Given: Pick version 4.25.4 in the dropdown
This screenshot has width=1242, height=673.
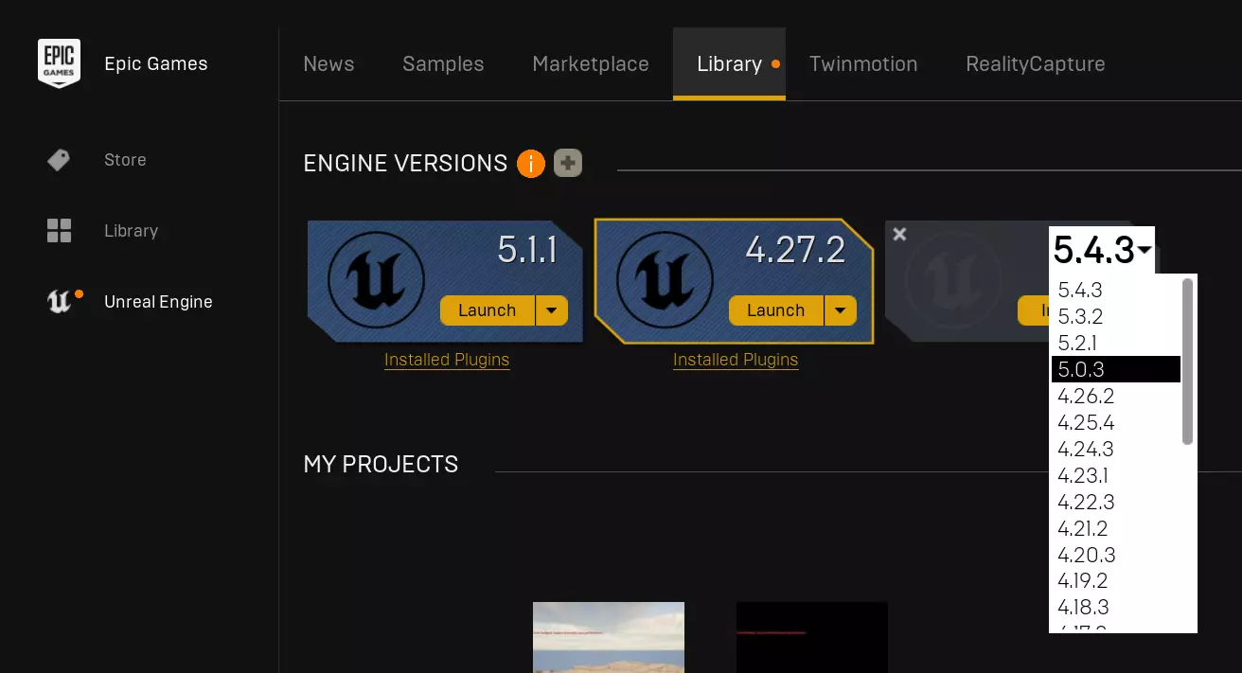Looking at the screenshot, I should click(x=1116, y=422).
